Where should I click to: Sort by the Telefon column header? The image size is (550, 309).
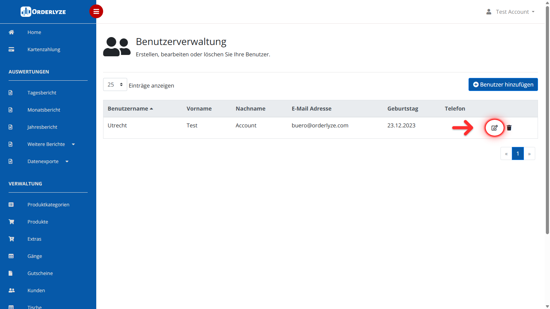(x=455, y=108)
